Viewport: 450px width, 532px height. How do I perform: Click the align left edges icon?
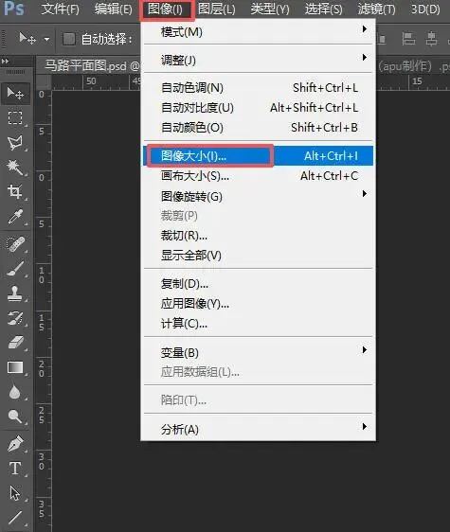click(x=408, y=39)
